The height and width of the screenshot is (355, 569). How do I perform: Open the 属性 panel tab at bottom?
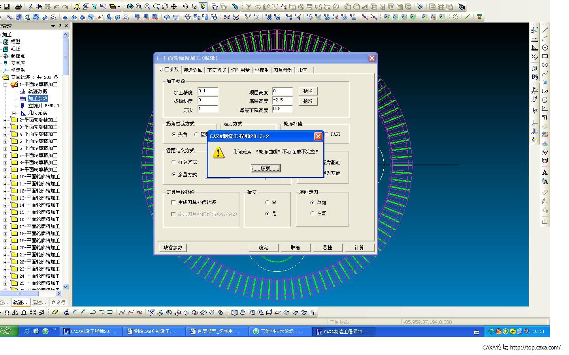coord(39,303)
